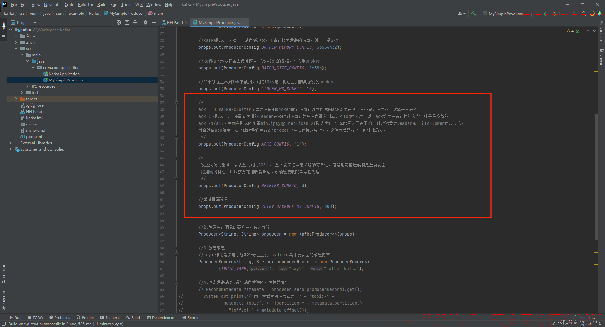The height and width of the screenshot is (327, 605).
Task: Open Project panel gear settings
Action: (x=145, y=22)
